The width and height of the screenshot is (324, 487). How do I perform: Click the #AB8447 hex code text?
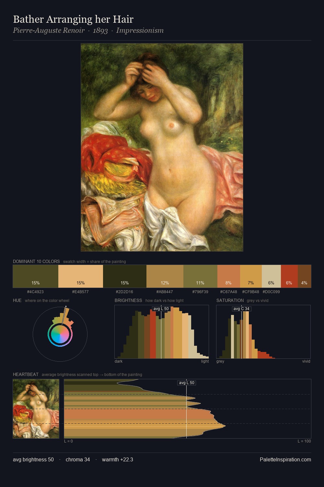coord(165,292)
